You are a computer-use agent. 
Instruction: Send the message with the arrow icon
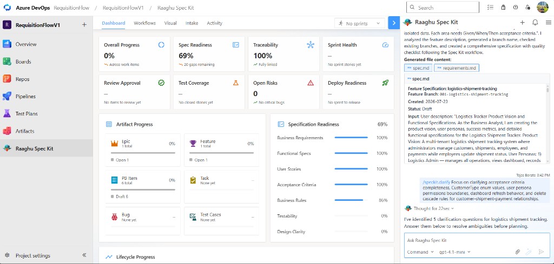[541, 252]
